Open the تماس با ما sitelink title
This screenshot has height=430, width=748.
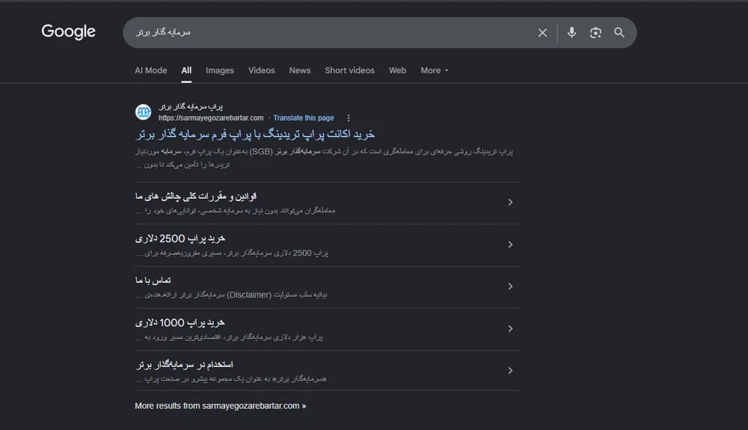coord(153,280)
